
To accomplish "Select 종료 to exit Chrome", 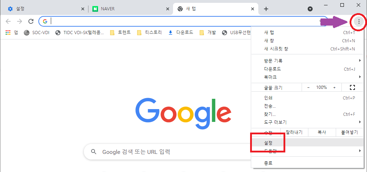I will 307,163.
